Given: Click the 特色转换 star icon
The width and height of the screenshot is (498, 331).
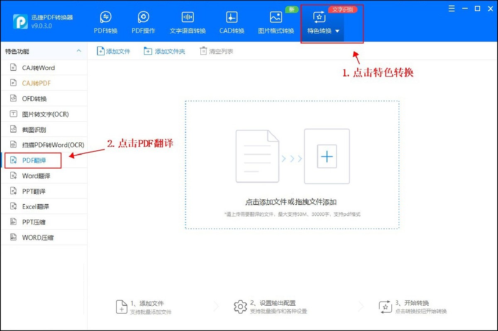Looking at the screenshot, I should click(x=318, y=17).
